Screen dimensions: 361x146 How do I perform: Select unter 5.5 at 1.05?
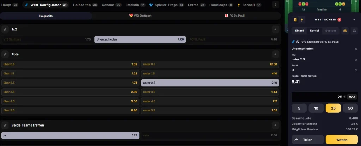pyautogui.click(x=210, y=110)
